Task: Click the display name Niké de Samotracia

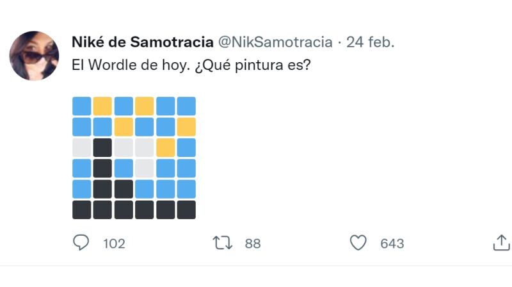Action: [143, 43]
